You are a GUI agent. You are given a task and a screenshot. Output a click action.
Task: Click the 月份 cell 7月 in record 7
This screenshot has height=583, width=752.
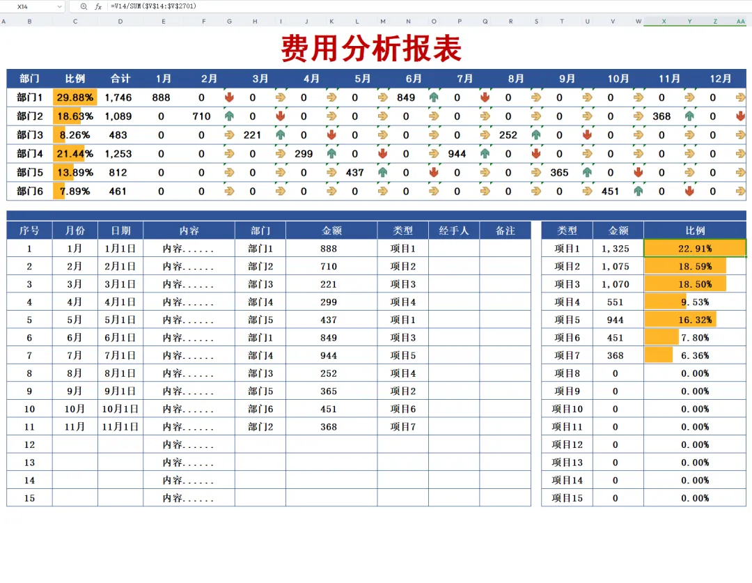coord(75,355)
